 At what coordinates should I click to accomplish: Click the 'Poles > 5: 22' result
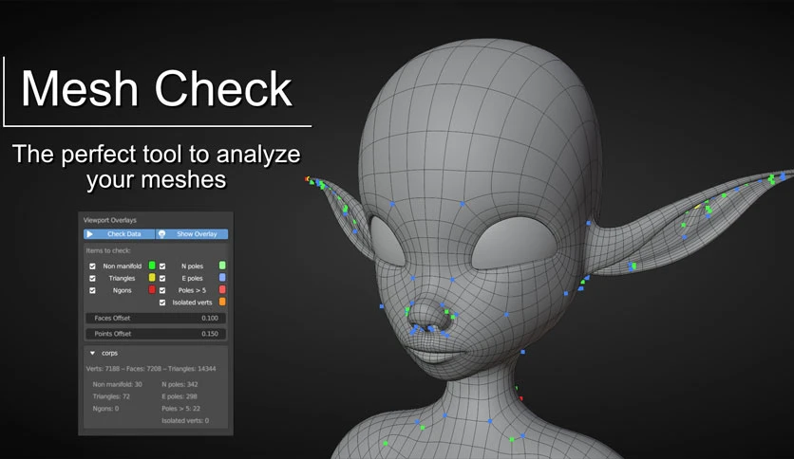click(180, 409)
